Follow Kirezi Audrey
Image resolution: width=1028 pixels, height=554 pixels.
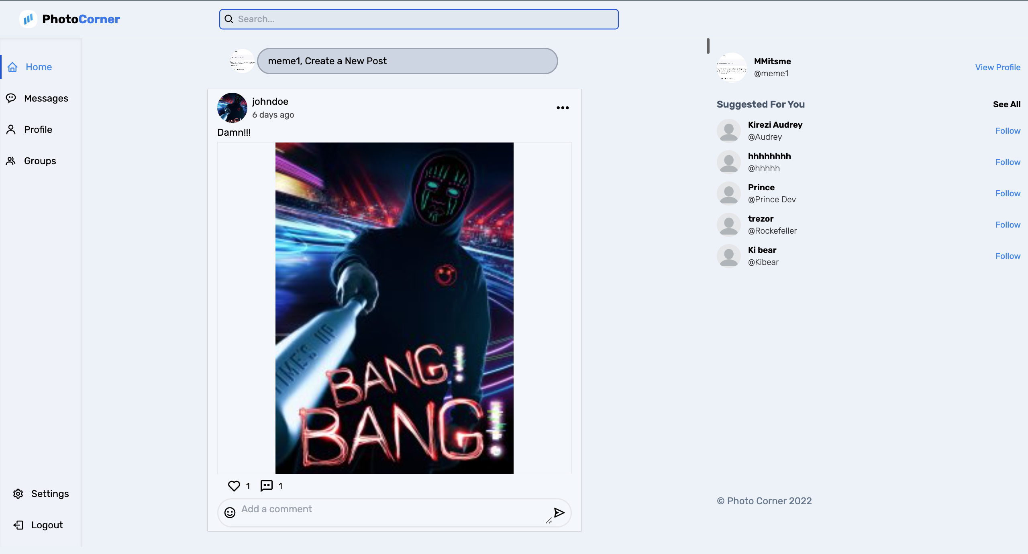[x=1008, y=131]
